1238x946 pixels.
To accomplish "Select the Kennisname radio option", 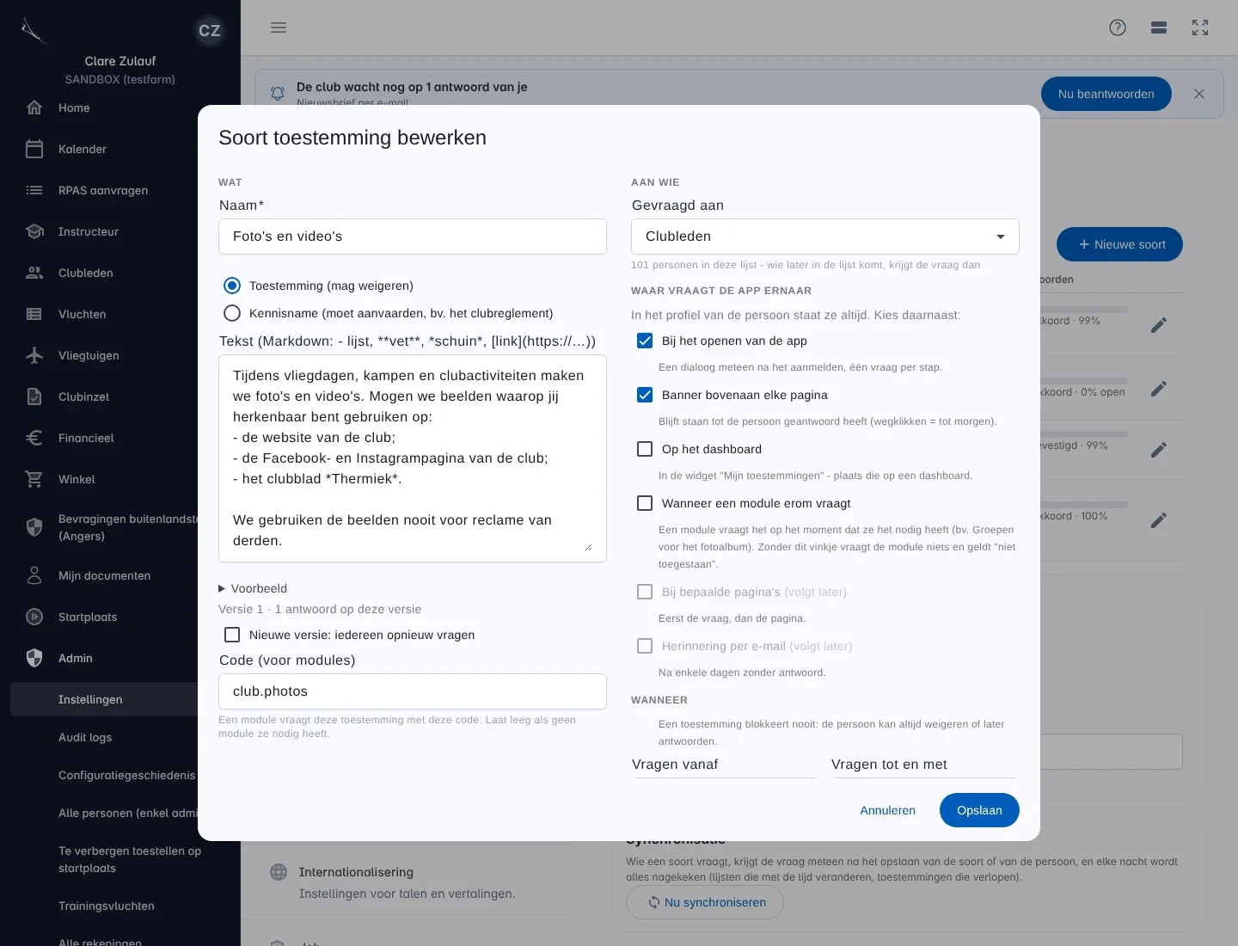I will (232, 313).
